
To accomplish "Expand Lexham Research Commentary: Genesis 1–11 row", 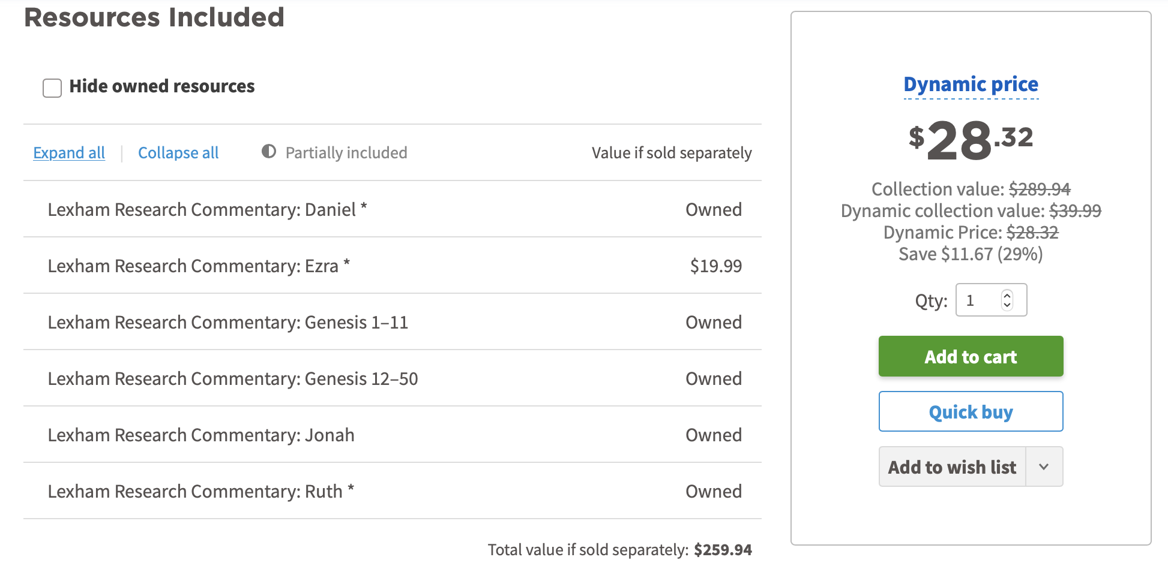I will (227, 323).
